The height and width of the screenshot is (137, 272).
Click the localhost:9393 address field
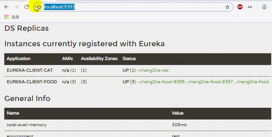click(x=133, y=7)
